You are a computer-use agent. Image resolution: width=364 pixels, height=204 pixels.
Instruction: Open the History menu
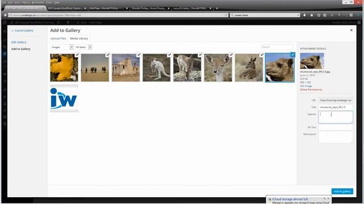pos(26,2)
